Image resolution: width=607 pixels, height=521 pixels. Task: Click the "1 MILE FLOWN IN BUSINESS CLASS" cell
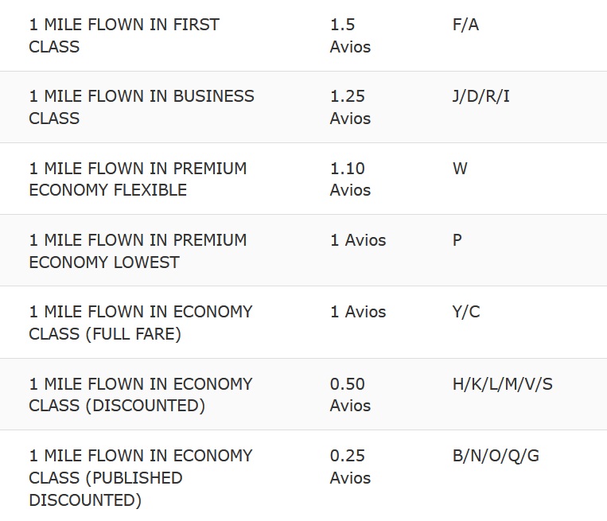pos(141,107)
